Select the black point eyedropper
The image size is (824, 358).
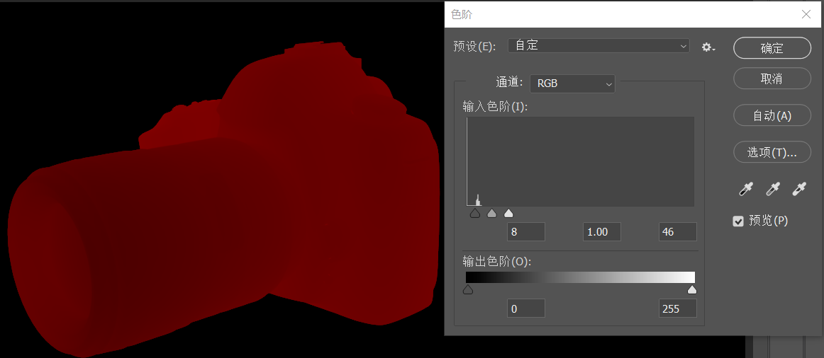745,189
